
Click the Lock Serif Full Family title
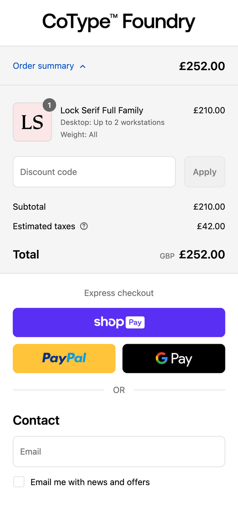[102, 110]
